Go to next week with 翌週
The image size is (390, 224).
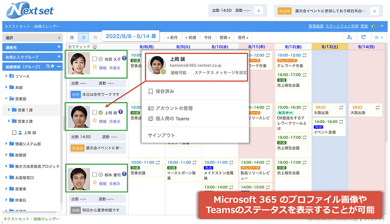(225, 37)
